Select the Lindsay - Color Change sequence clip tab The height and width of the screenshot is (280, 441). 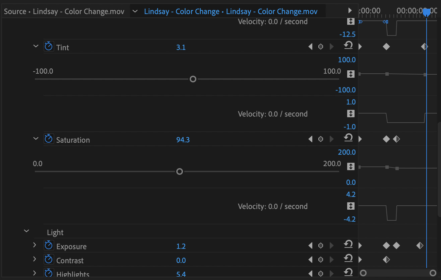pos(231,12)
